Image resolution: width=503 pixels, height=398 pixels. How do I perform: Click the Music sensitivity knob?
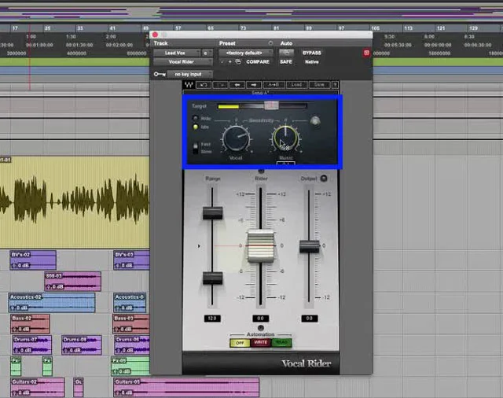coord(285,138)
